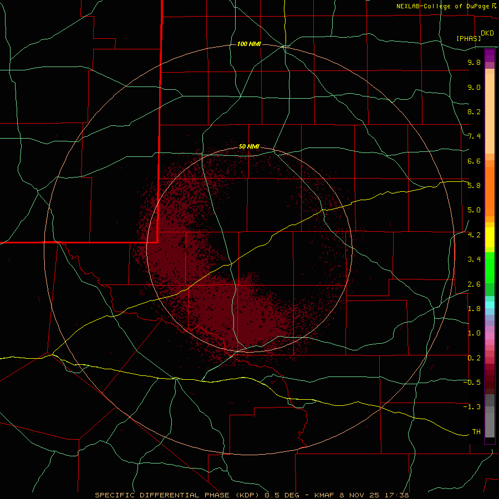This screenshot has height=499, width=499.
Task: Click the 100 NMI range ring label
Action: pyautogui.click(x=249, y=44)
